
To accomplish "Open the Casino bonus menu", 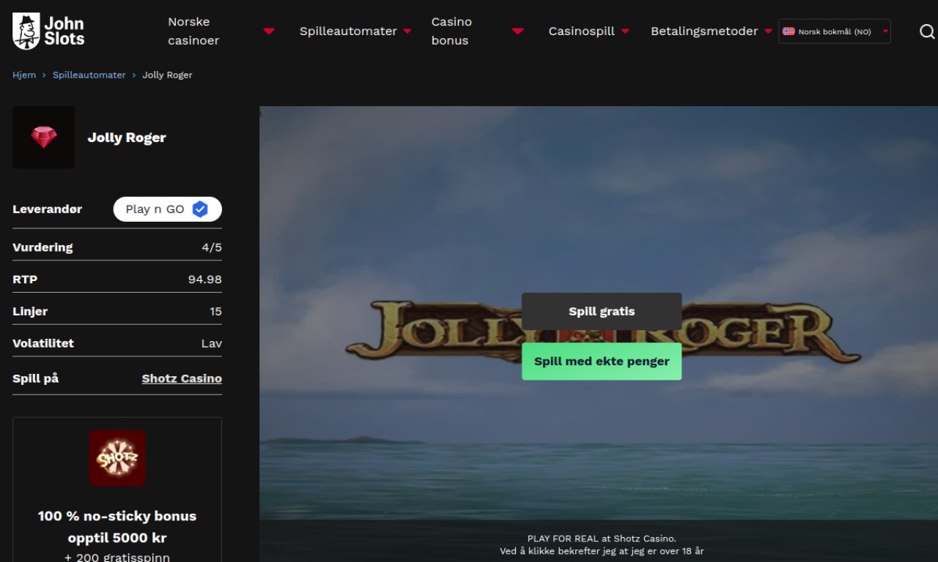I will 451,31.
